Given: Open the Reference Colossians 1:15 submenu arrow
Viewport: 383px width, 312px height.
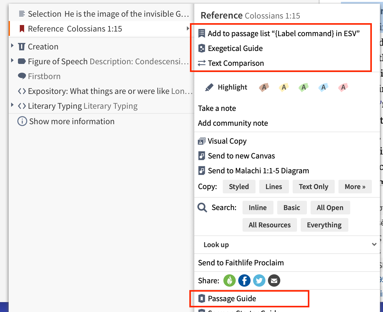Looking at the screenshot, I should point(188,28).
